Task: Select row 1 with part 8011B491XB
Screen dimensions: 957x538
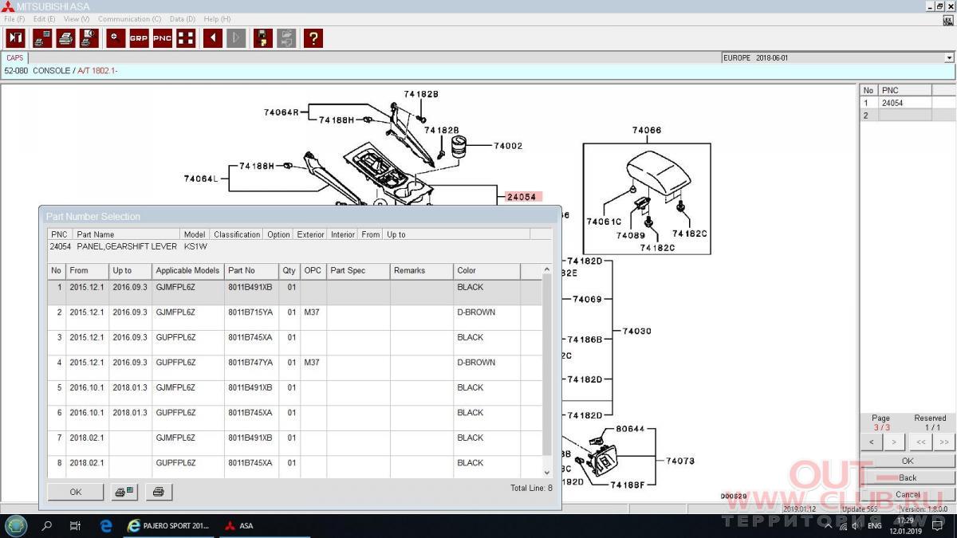Action: [294, 292]
